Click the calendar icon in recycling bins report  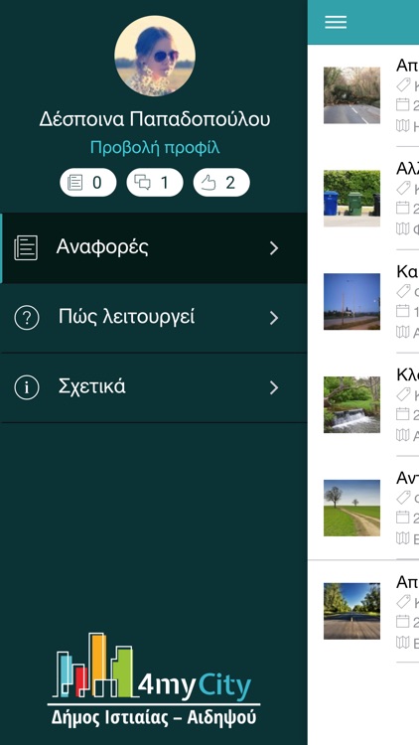tap(403, 208)
